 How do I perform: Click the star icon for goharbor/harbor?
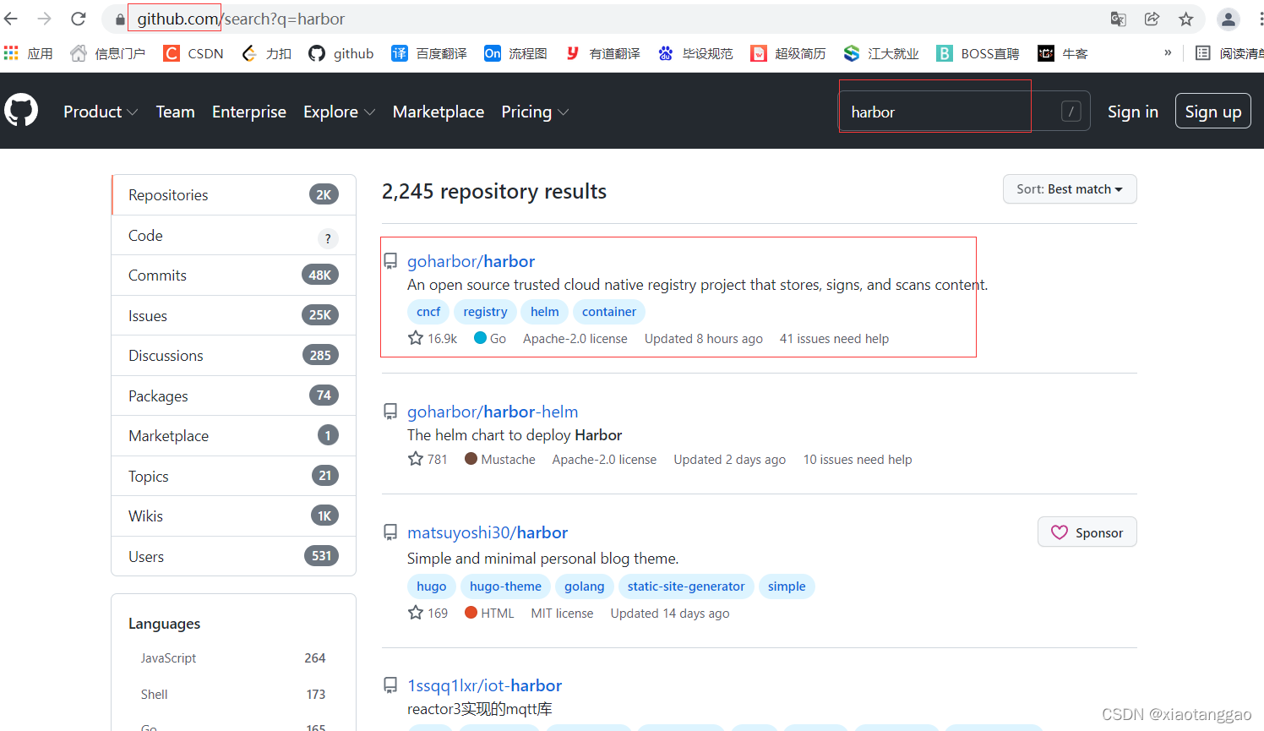point(416,338)
